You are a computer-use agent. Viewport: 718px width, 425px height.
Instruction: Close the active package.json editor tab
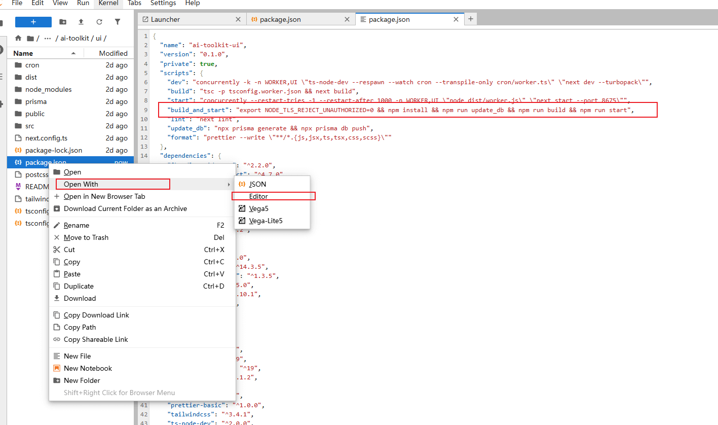(456, 19)
